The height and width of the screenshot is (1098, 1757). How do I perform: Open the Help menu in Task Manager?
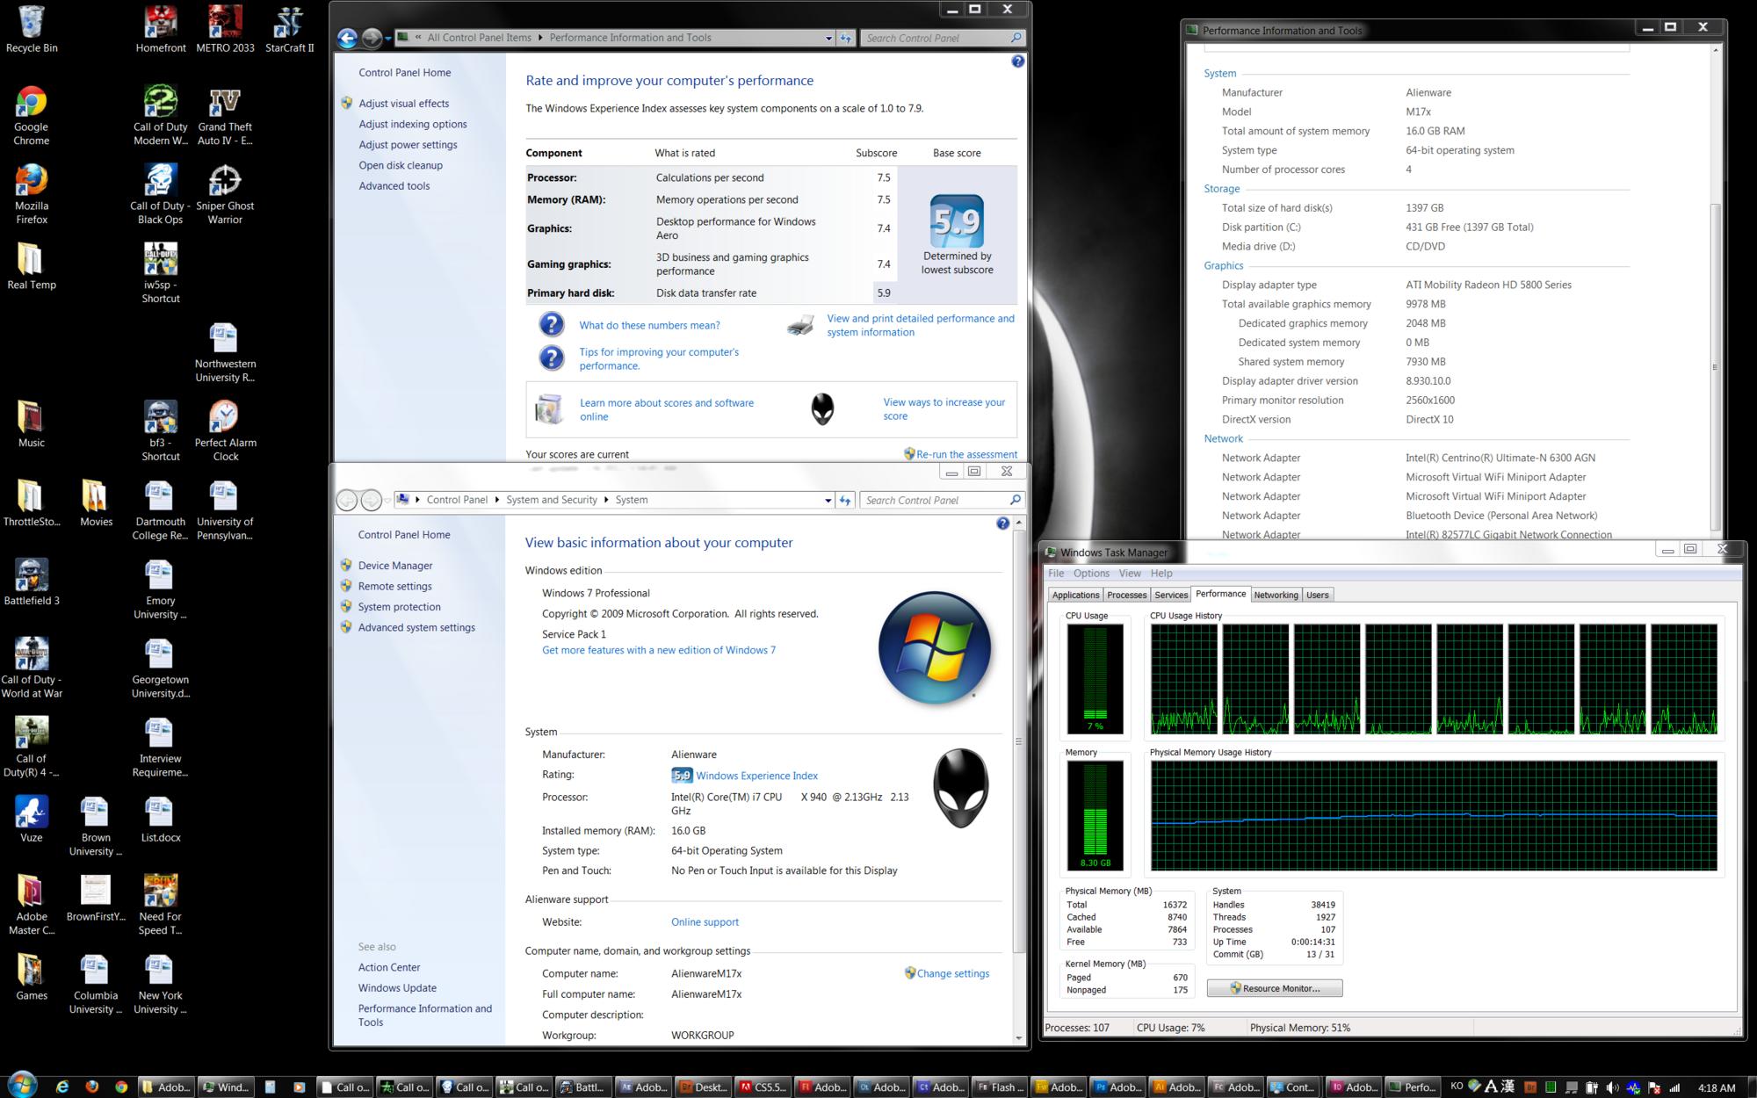pyautogui.click(x=1161, y=573)
